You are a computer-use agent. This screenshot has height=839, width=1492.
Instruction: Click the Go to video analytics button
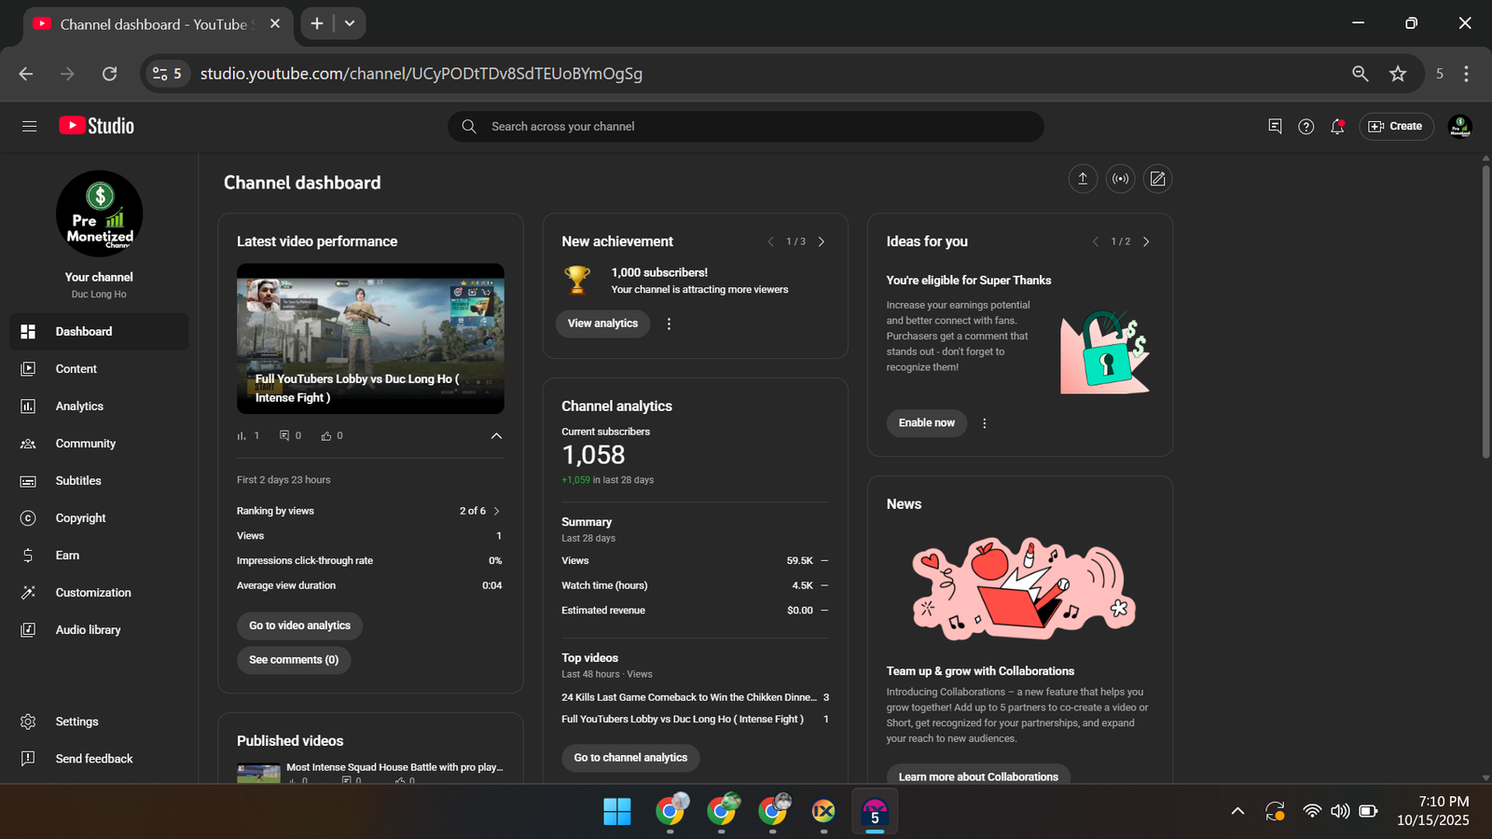click(299, 626)
